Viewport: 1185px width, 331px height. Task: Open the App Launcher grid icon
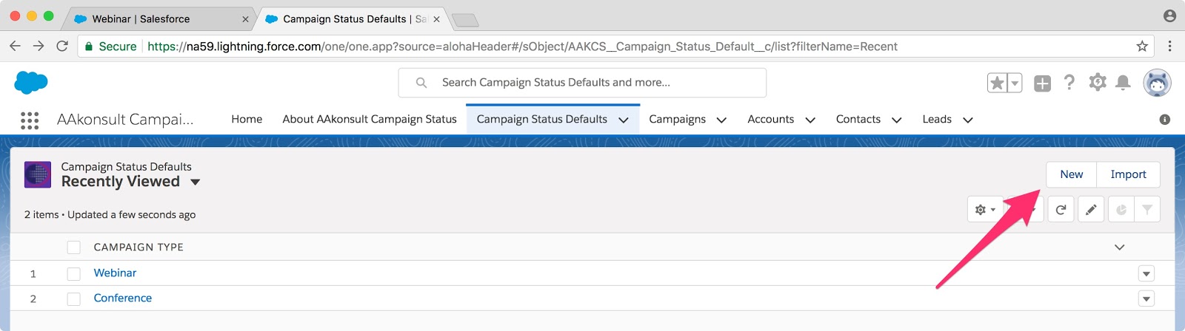(x=30, y=120)
